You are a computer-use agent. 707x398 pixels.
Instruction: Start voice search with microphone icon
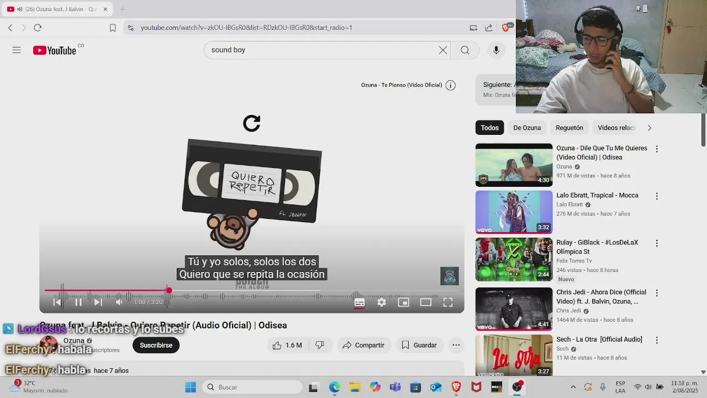click(x=496, y=50)
